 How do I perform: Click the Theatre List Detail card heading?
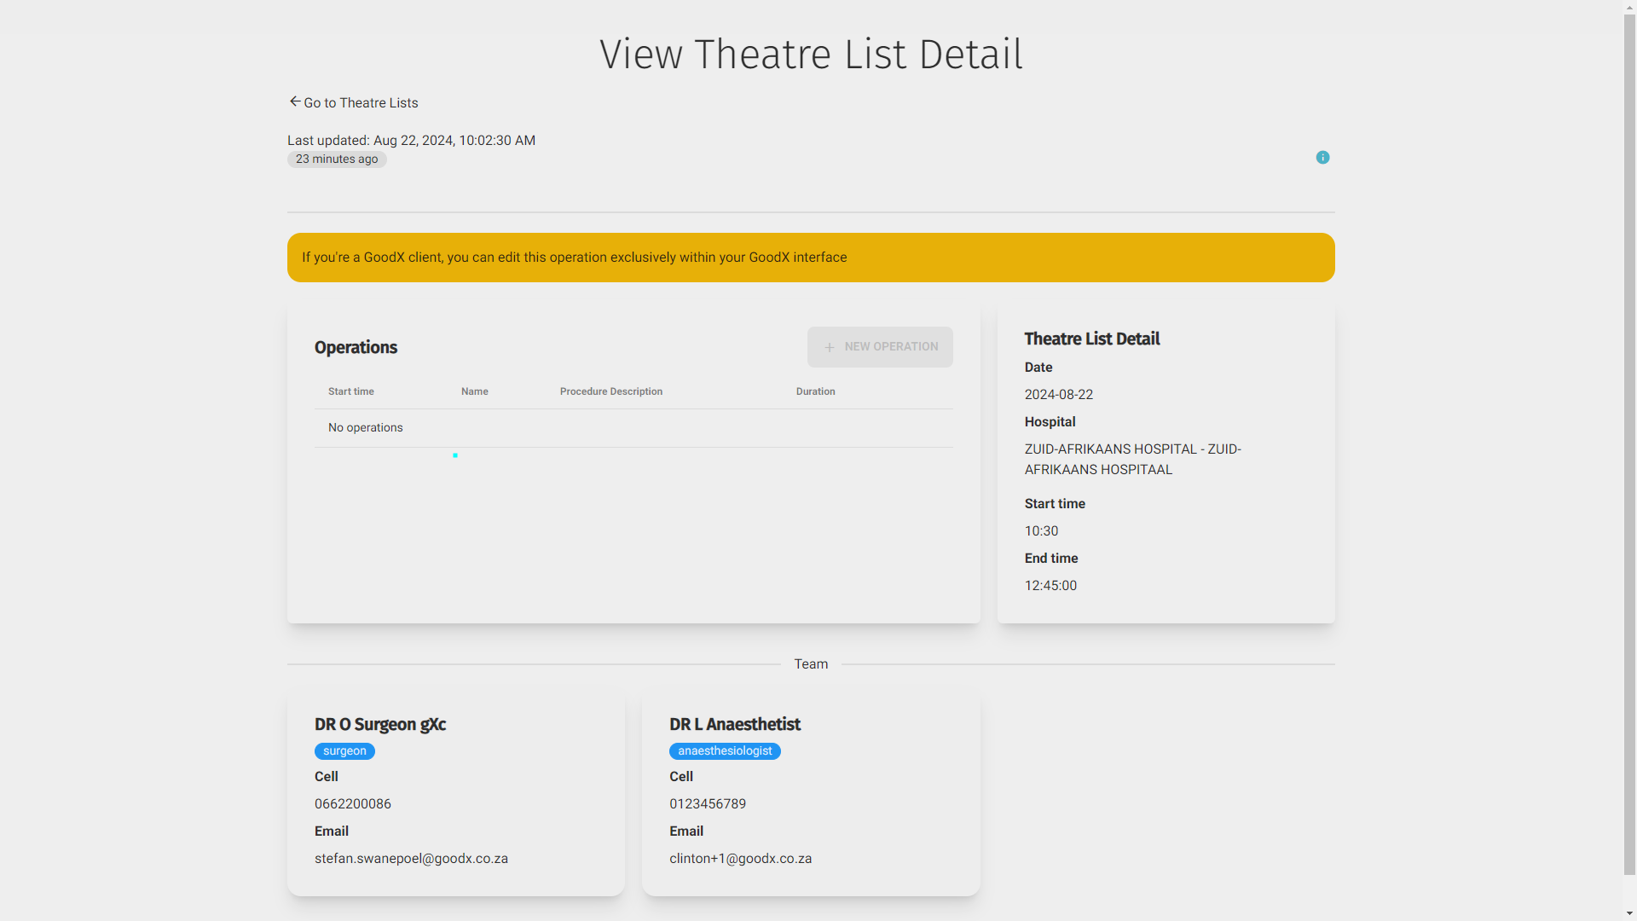[1092, 339]
